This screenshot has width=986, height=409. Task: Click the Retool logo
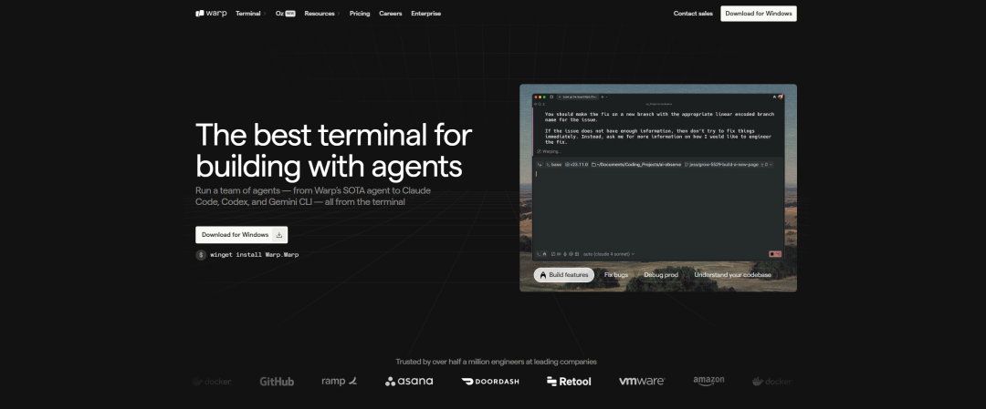(569, 381)
